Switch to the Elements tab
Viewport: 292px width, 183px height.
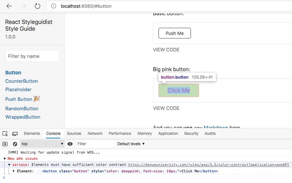(32, 133)
